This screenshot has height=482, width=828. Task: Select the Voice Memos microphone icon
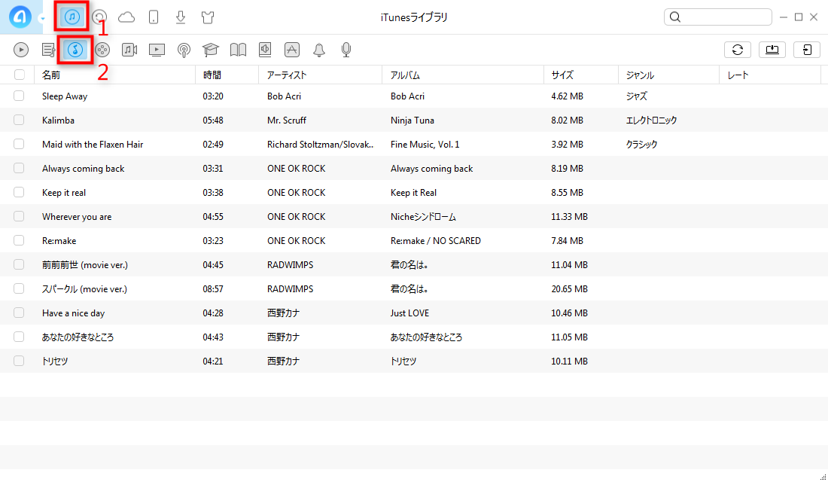click(x=346, y=50)
